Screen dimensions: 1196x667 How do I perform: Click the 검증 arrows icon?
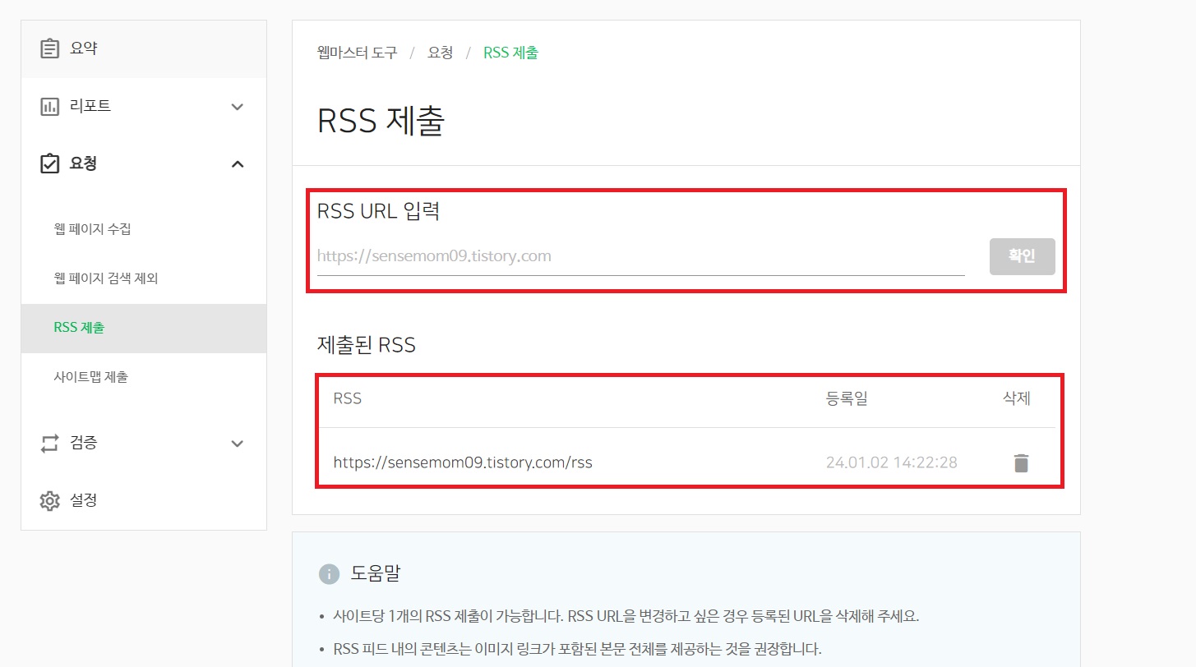point(50,444)
